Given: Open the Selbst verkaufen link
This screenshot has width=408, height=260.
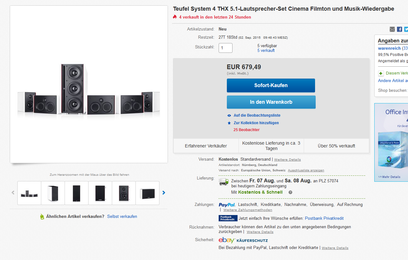Looking at the screenshot, I should pos(122,217).
